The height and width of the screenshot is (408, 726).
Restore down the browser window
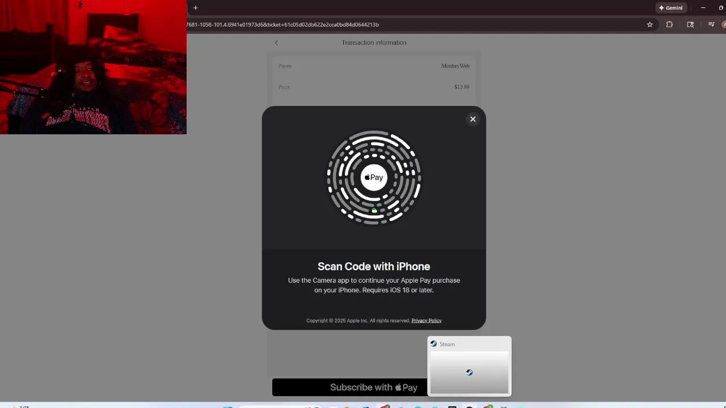pos(721,8)
